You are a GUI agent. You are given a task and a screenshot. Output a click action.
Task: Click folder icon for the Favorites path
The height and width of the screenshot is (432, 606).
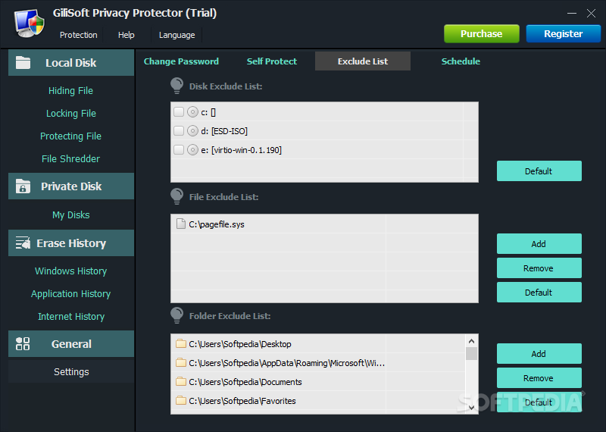point(181,400)
